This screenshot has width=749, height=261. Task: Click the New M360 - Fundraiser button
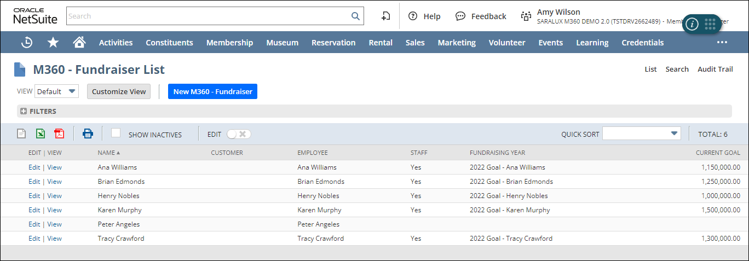pyautogui.click(x=212, y=91)
